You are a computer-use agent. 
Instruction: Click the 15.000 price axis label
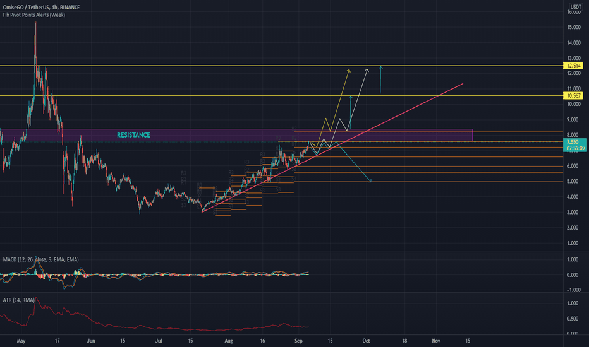(574, 27)
